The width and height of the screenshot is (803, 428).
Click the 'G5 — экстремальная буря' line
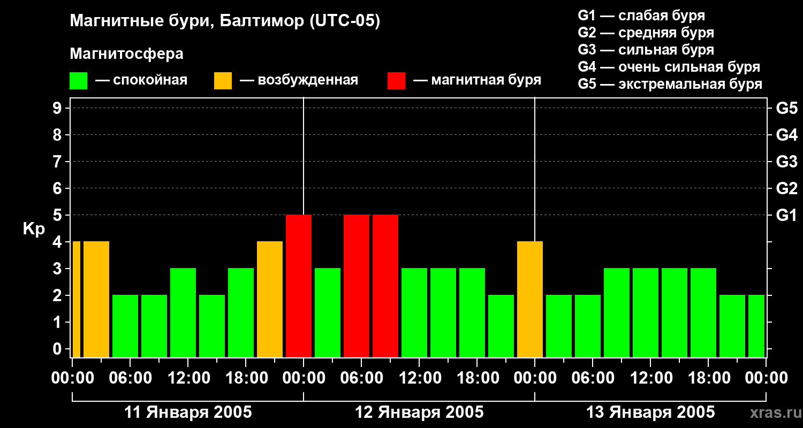670,84
